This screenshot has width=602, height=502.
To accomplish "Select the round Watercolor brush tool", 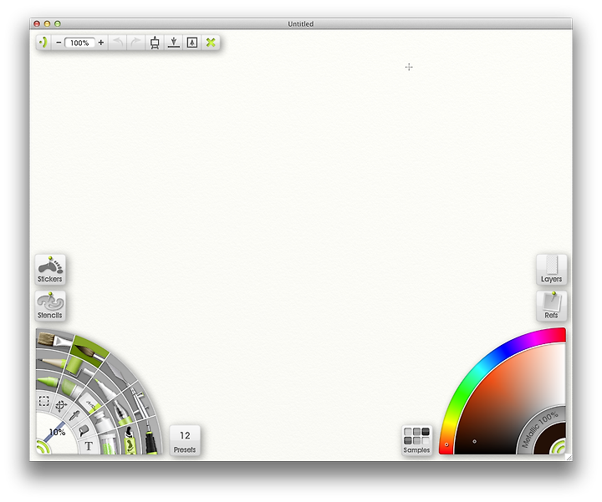I will pos(89,350).
